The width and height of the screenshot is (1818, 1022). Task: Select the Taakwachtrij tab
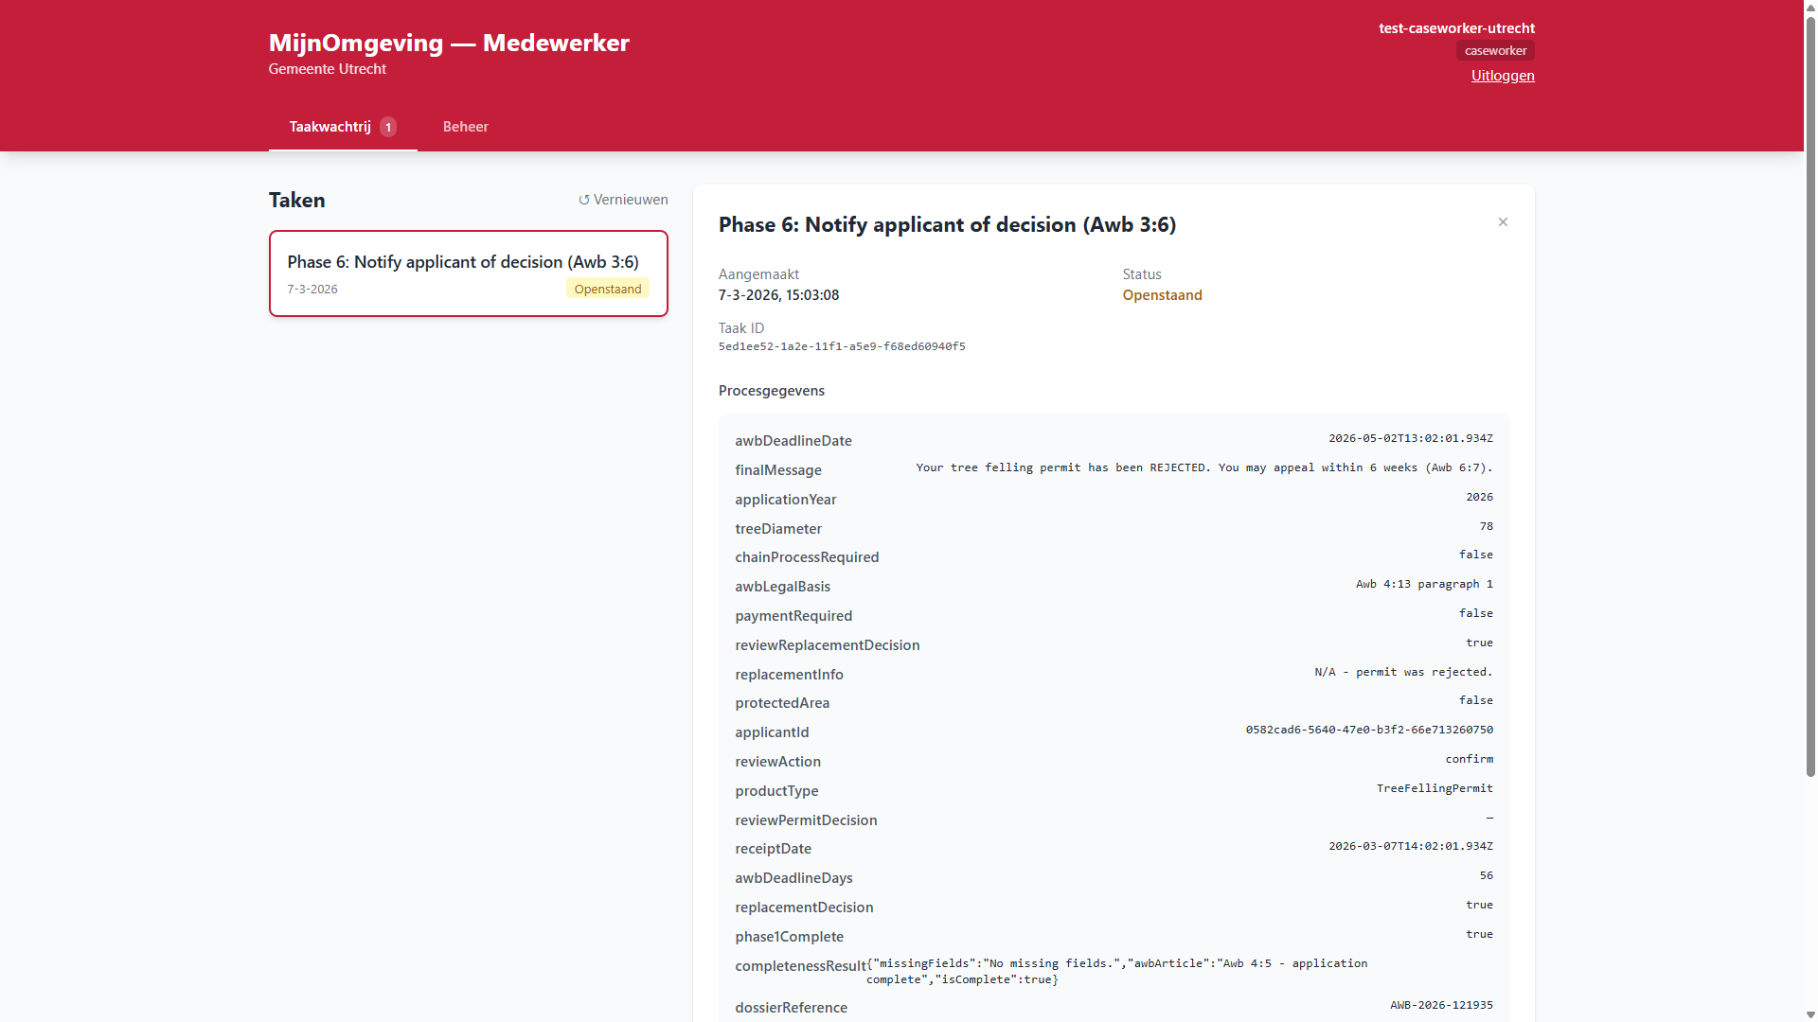pos(330,126)
